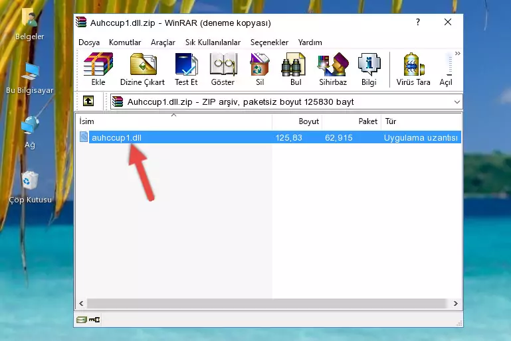Open the Araçlar menu
The height and width of the screenshot is (341, 511).
[163, 42]
